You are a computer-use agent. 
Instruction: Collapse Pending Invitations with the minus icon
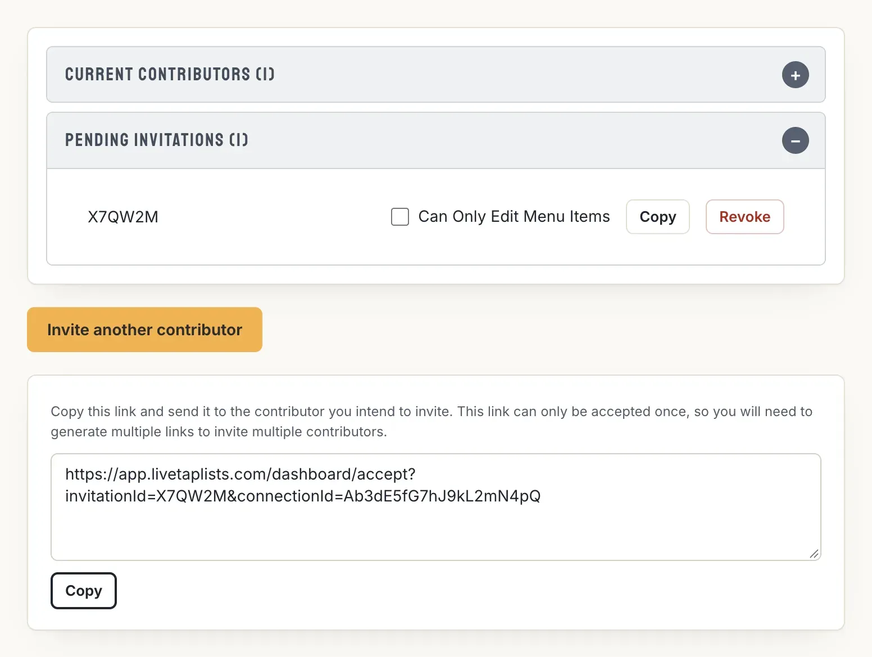pyautogui.click(x=795, y=140)
